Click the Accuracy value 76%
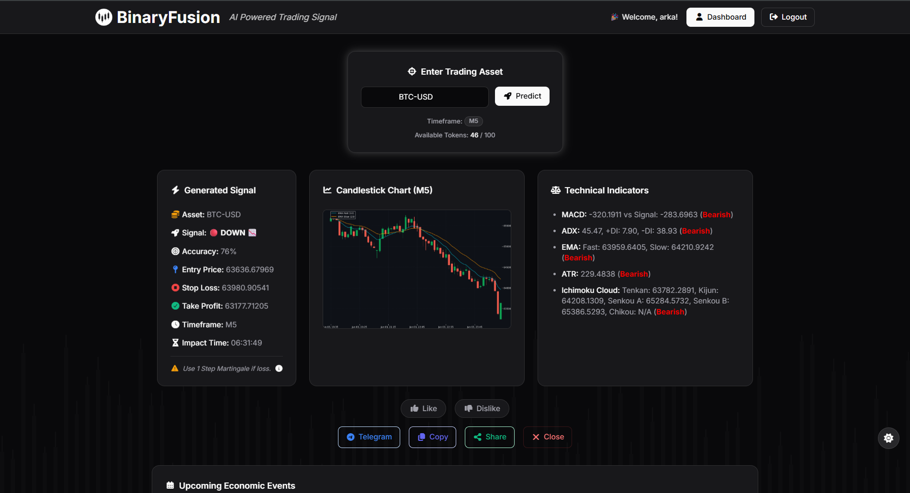 [x=228, y=251]
